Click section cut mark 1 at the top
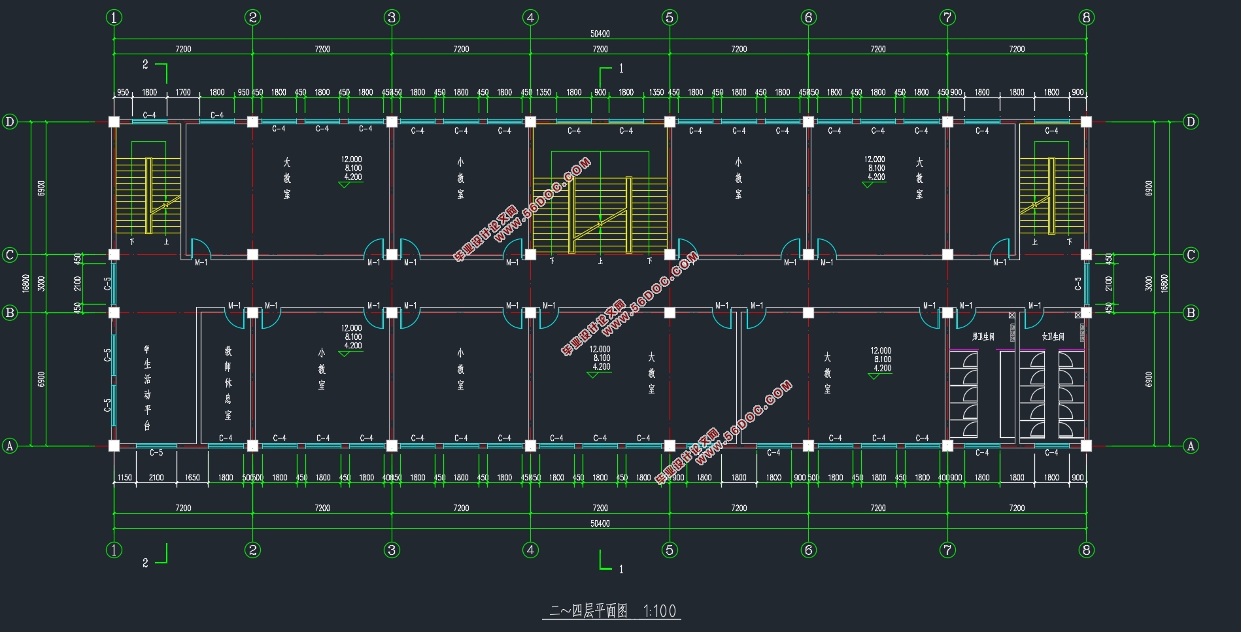 click(x=620, y=68)
